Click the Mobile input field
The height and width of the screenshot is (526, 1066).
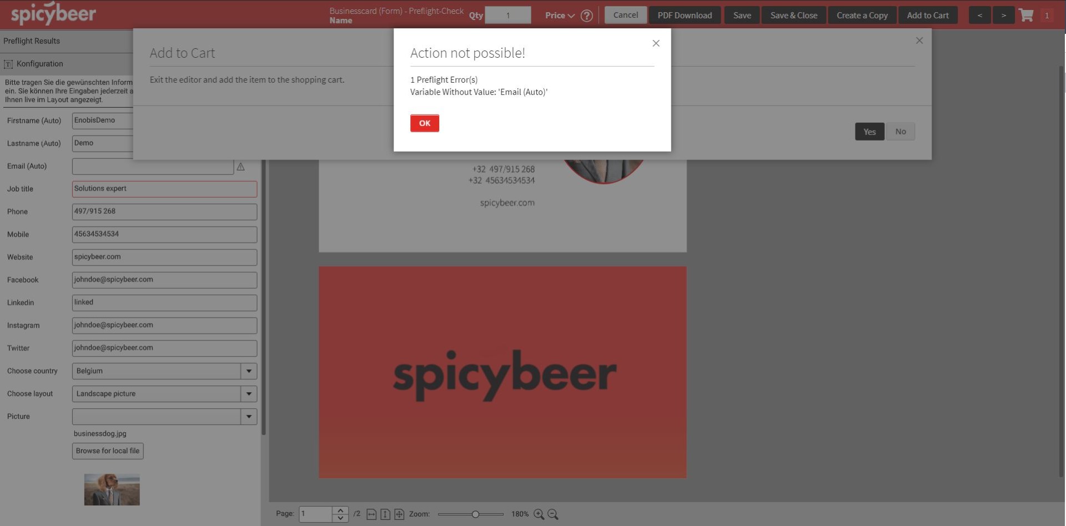(x=164, y=234)
